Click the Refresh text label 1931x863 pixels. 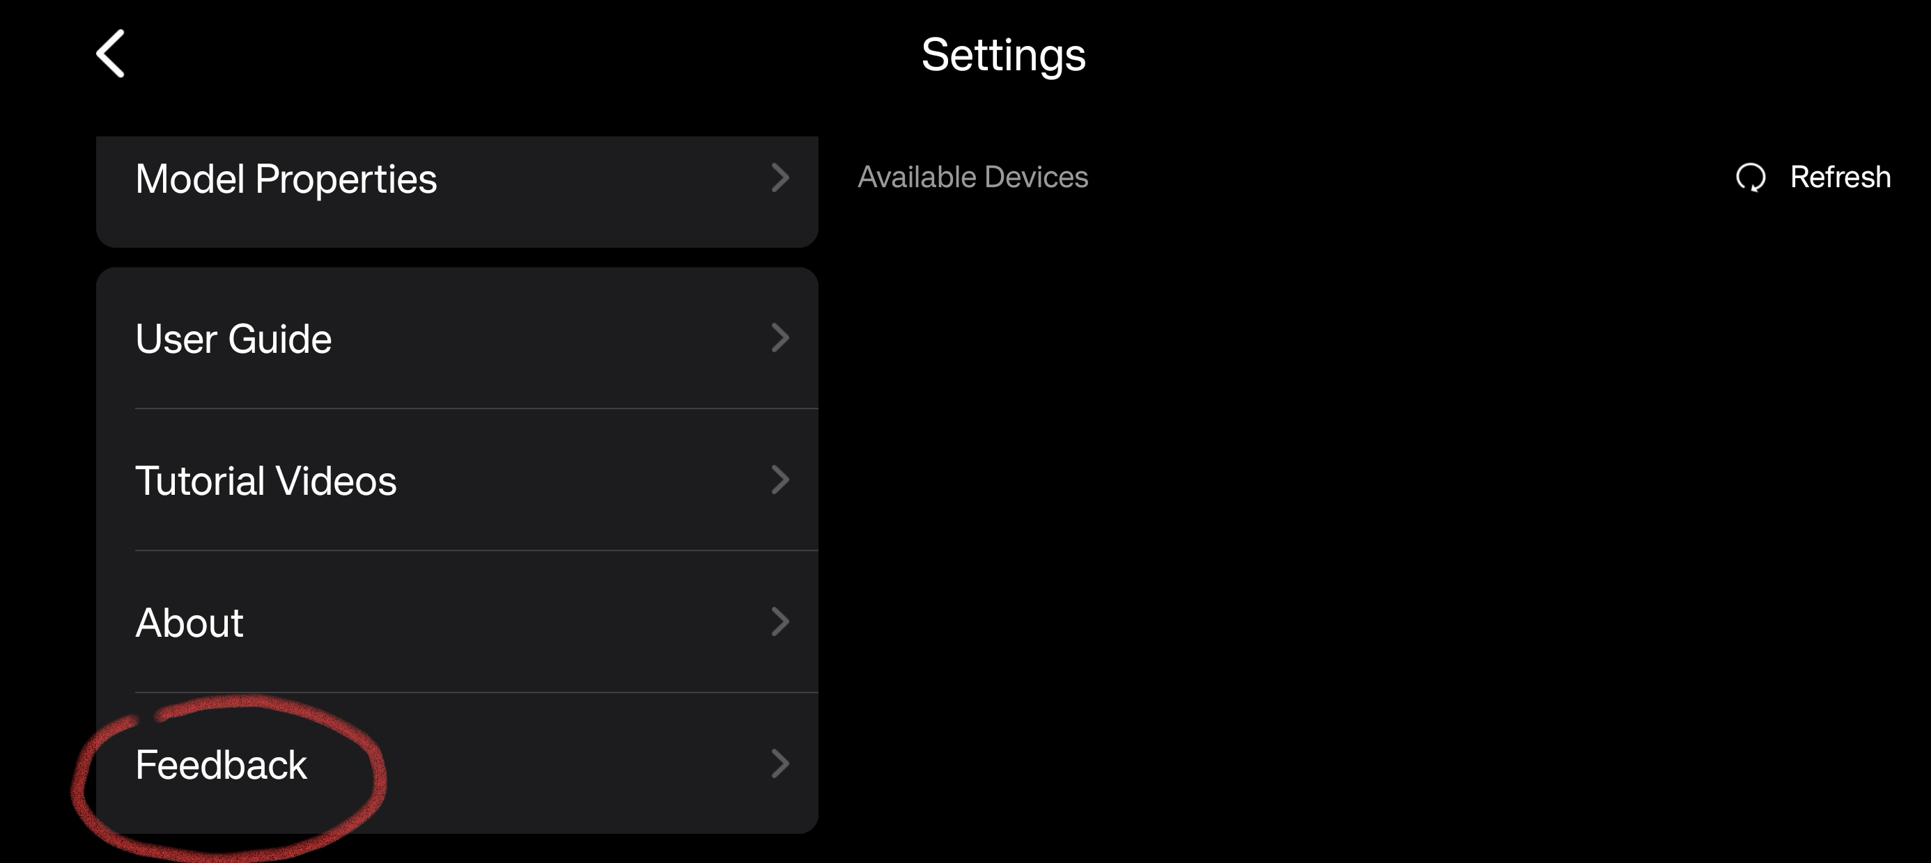pos(1840,177)
